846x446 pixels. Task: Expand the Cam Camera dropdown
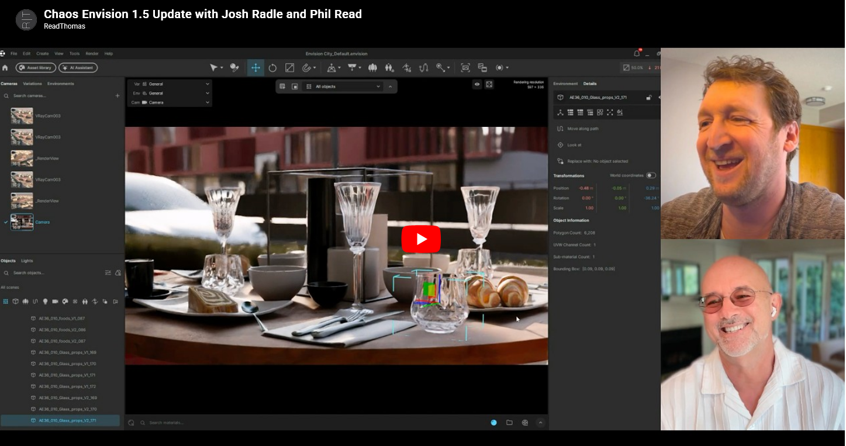pos(170,102)
